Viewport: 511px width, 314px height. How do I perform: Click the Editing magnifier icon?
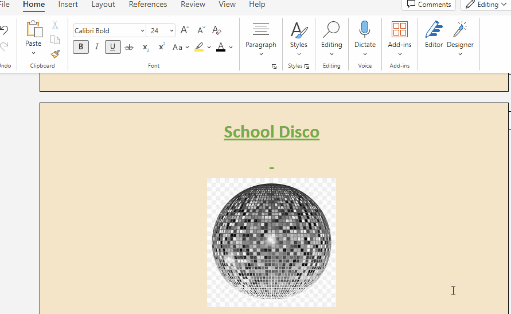(331, 30)
